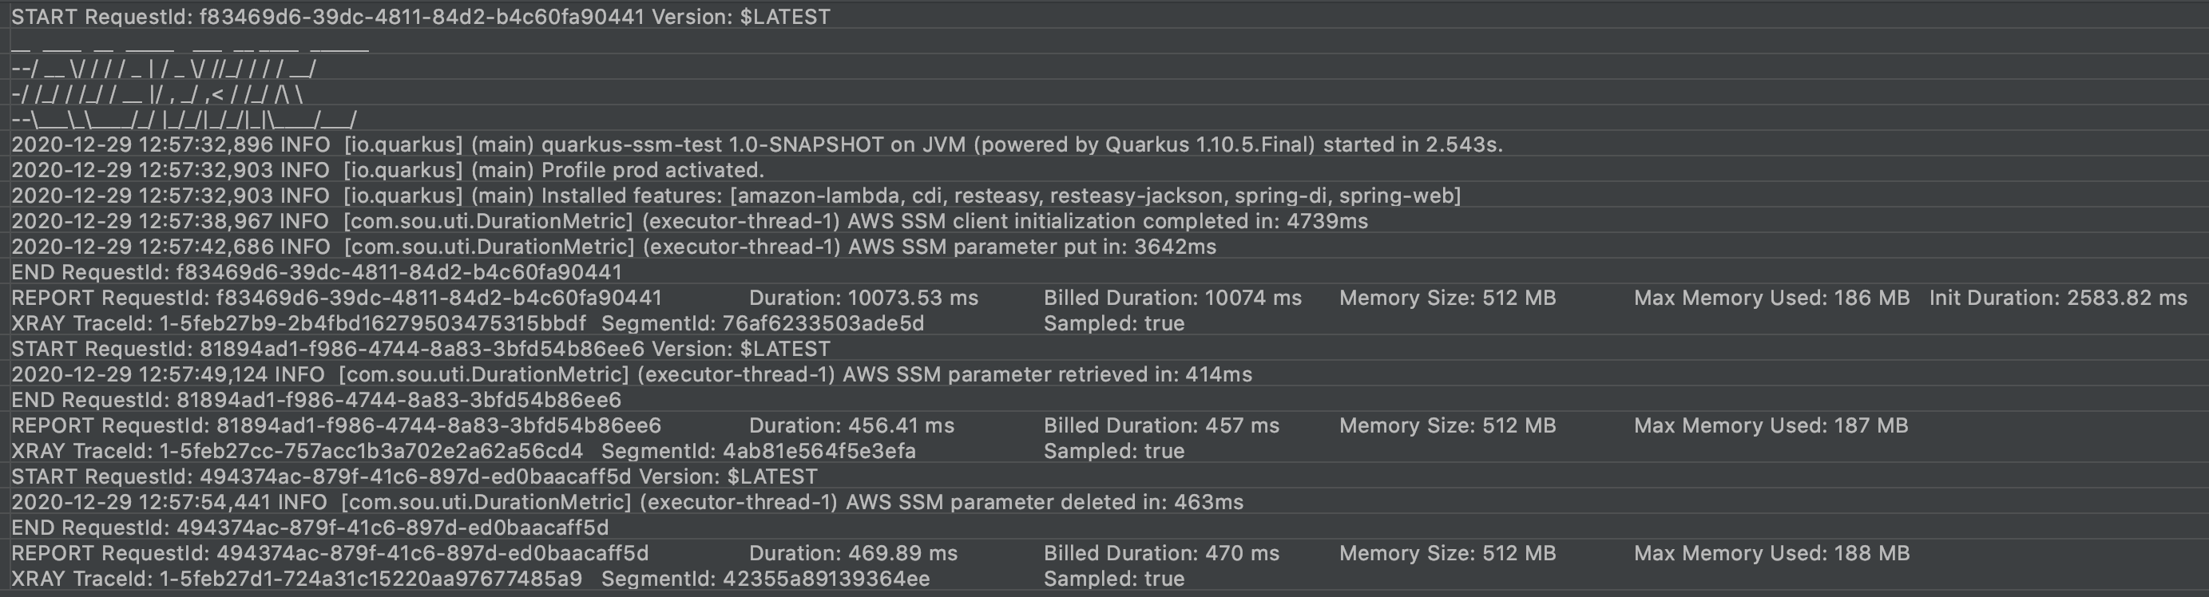This screenshot has height=597, width=2209.
Task: Click the 'Billed Duration: 10074 ms' text
Action: 1172,298
